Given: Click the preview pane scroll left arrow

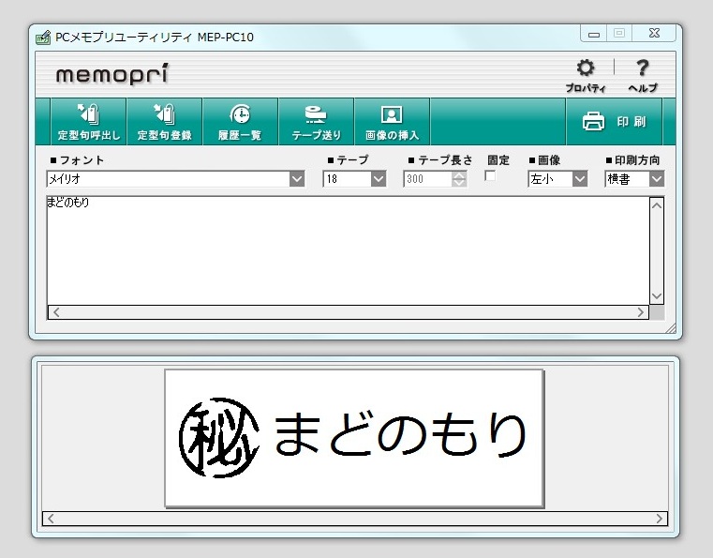Looking at the screenshot, I should click(x=51, y=519).
